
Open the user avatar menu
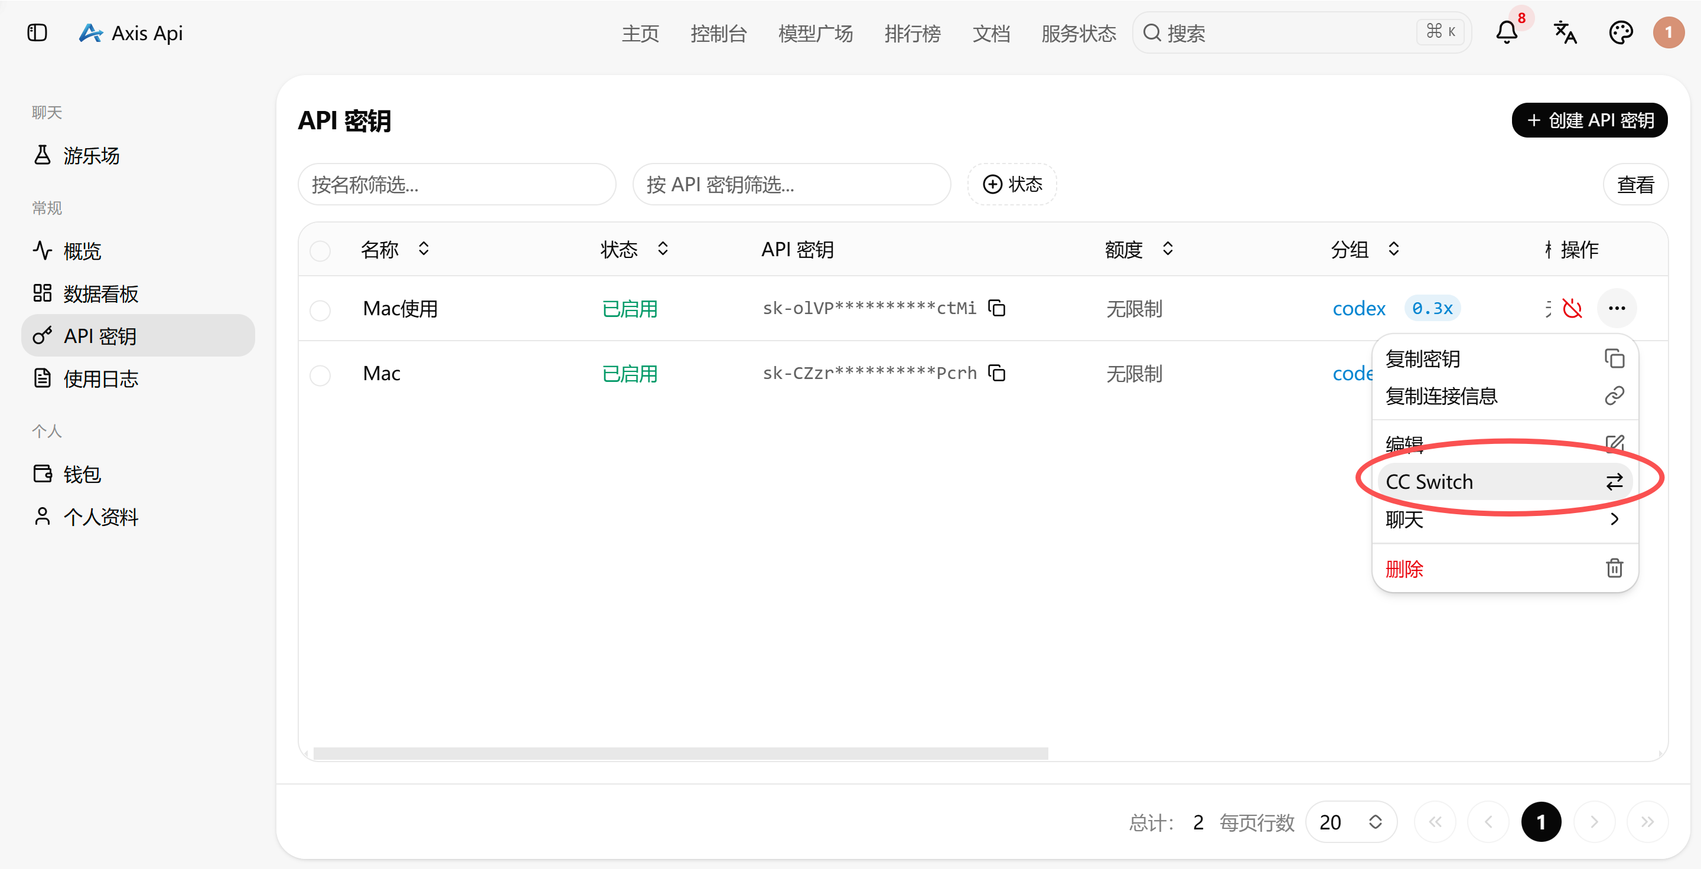(x=1668, y=32)
